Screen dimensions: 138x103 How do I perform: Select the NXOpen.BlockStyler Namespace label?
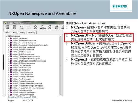24,48
